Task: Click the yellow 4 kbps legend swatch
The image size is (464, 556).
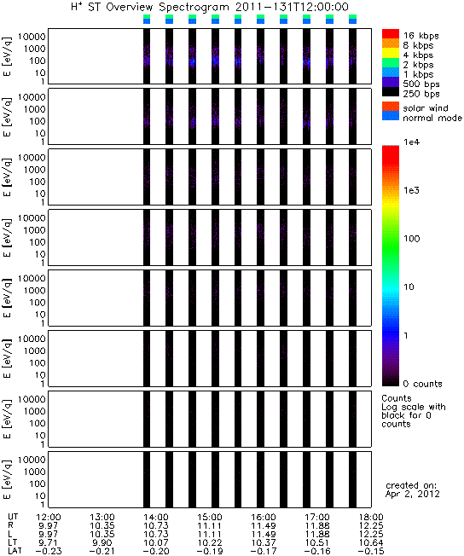Action: click(391, 53)
